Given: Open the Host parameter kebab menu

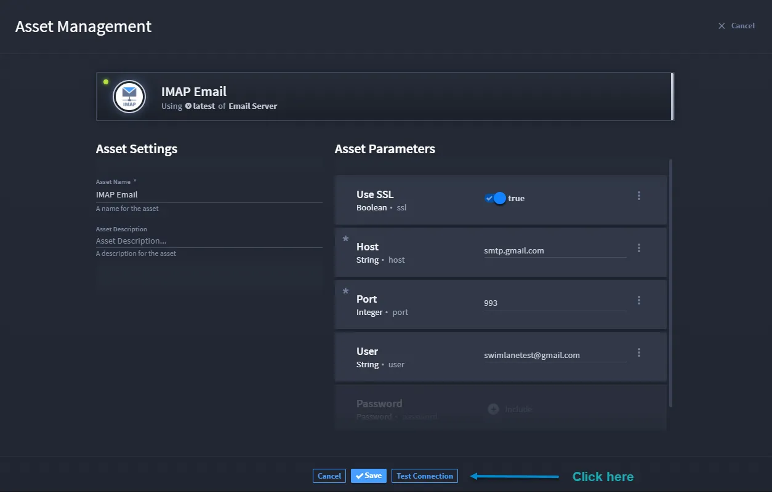Looking at the screenshot, I should pyautogui.click(x=639, y=248).
